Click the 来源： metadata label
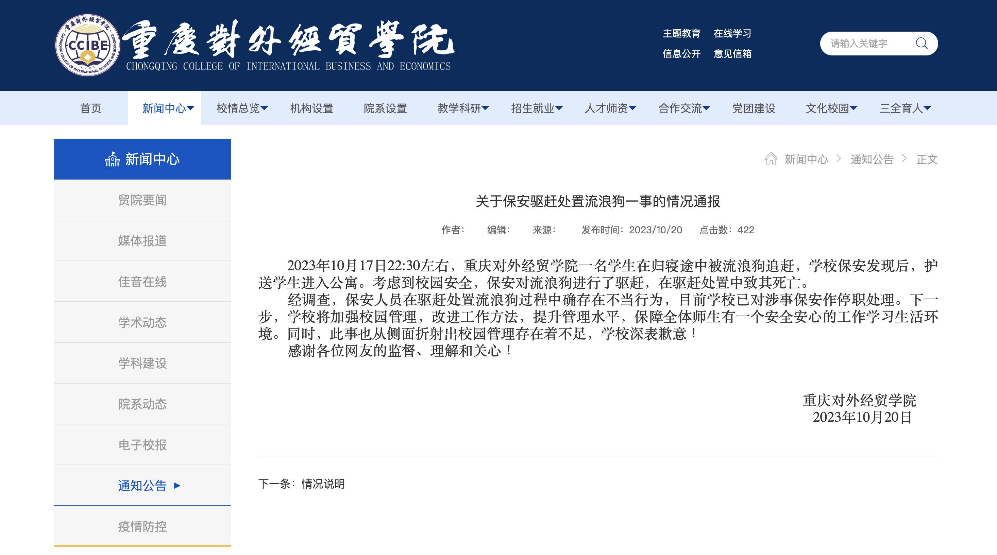997x555 pixels. click(x=544, y=230)
